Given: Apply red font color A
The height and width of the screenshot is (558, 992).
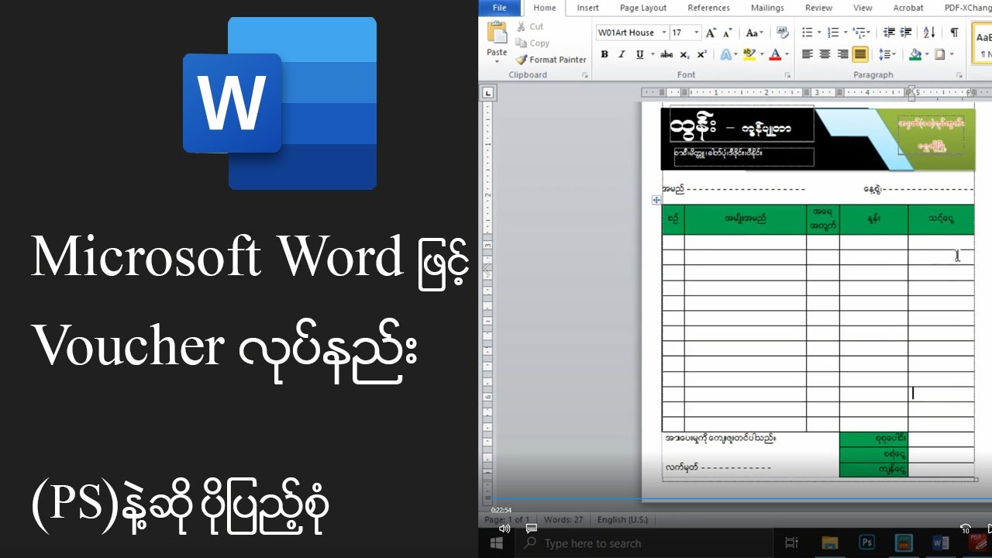Looking at the screenshot, I should (x=774, y=54).
